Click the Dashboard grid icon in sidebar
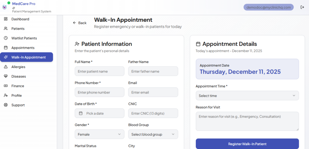This screenshot has width=309, height=149. click(x=5, y=19)
